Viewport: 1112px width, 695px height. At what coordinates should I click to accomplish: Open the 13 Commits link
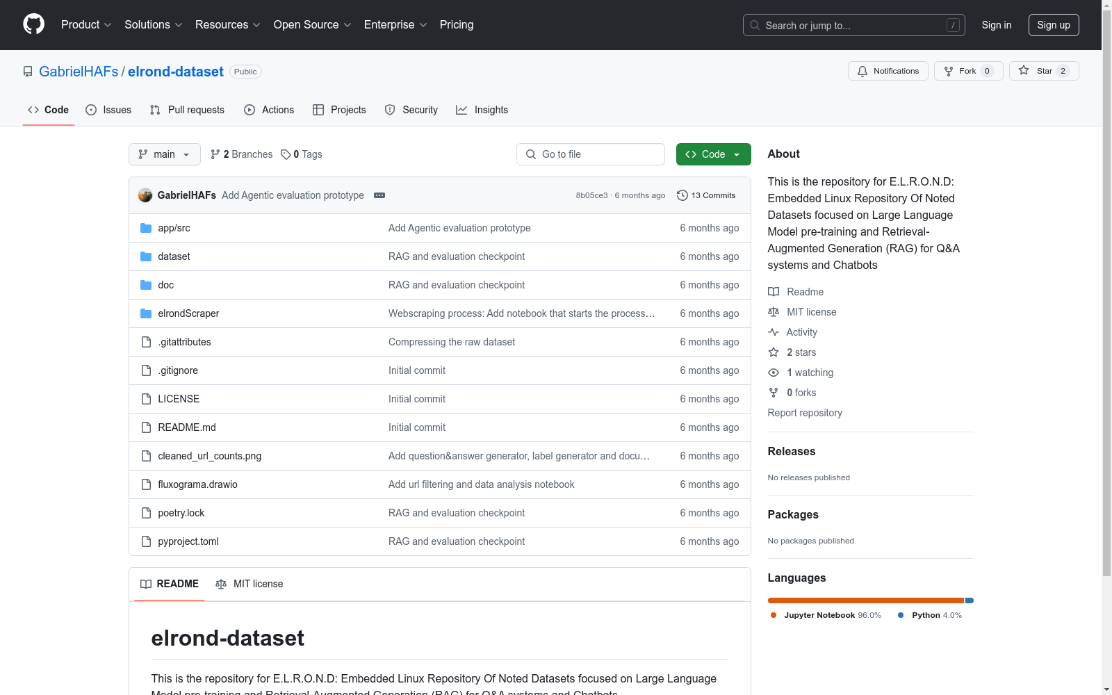(706, 195)
